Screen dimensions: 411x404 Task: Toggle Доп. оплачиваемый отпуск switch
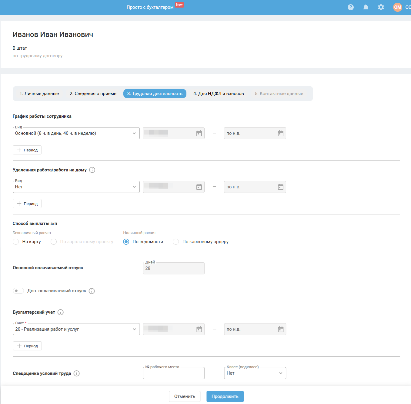pos(18,291)
